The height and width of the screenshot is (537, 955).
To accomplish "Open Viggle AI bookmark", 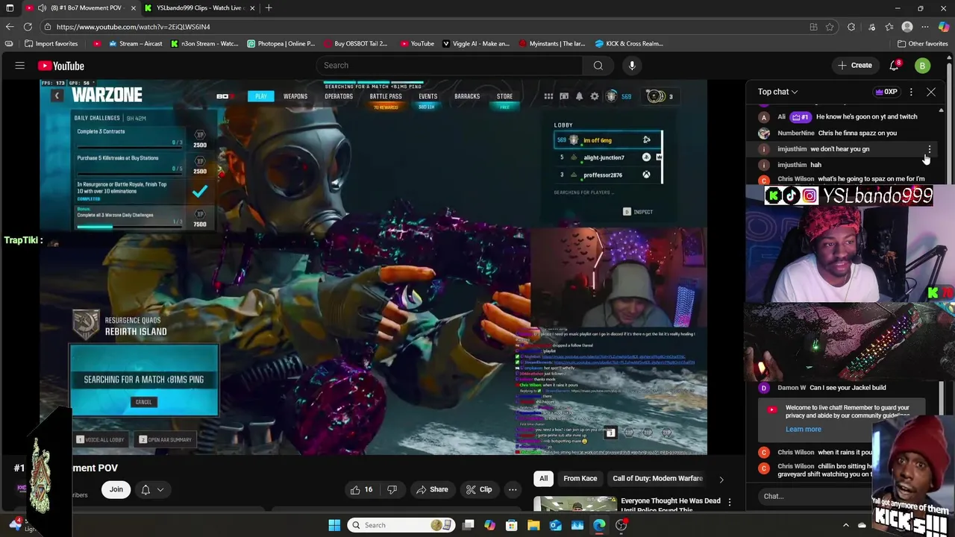I will coord(475,43).
